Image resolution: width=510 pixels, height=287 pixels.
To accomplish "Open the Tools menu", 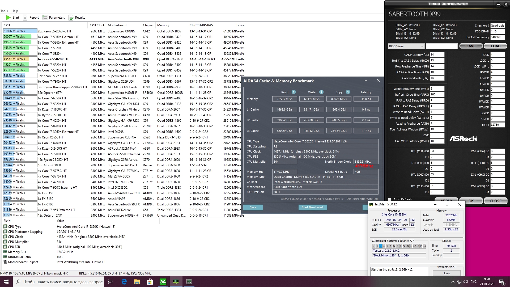I will coord(4,11).
